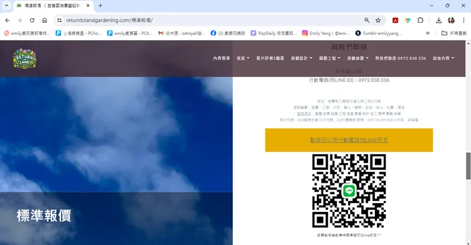Open a new browser tab
The height and width of the screenshot is (245, 471).
coord(101,5)
